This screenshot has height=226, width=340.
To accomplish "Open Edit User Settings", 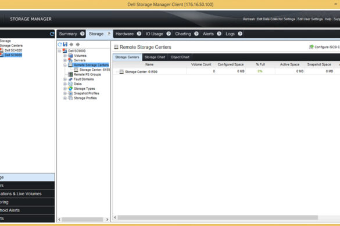I will click(x=310, y=19).
